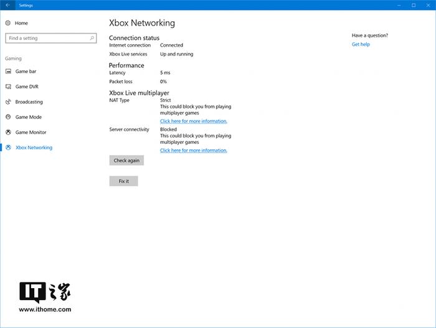Select Broadcasting in the sidebar

pyautogui.click(x=29, y=102)
